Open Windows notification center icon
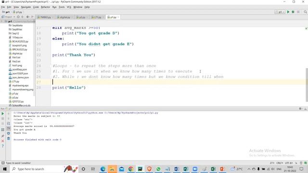308x173 pixels. click(x=302, y=169)
